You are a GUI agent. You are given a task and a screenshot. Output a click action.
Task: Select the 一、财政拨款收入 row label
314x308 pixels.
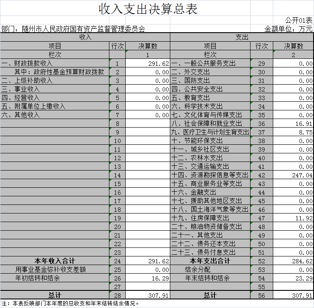point(55,64)
